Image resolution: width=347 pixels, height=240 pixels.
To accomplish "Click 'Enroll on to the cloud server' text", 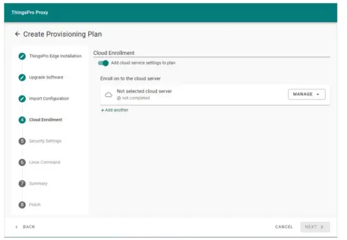I will [x=131, y=79].
